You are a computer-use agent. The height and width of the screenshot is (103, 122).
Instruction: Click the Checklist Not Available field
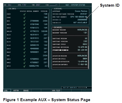tap(80, 23)
